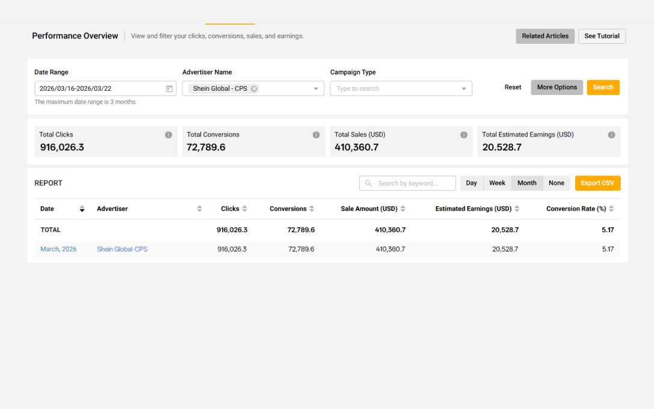This screenshot has height=409, width=654.
Task: Select the Month grouping tab
Action: (526, 183)
